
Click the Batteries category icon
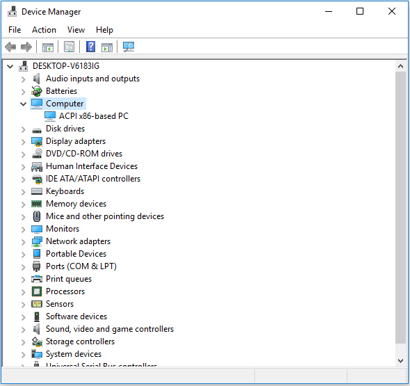tap(37, 91)
